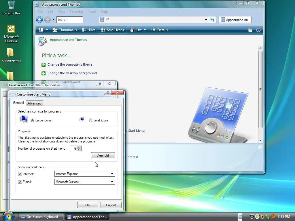Switch to Thumbnails view
This screenshot has height=221, width=295.
tap(65, 30)
